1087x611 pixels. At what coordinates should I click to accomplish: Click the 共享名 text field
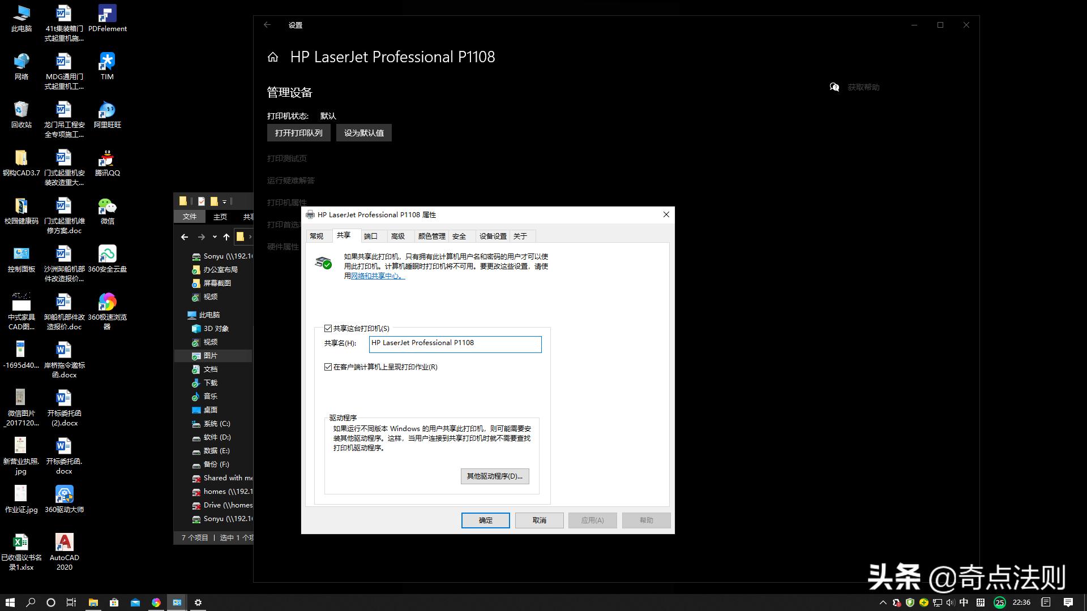[x=455, y=343]
